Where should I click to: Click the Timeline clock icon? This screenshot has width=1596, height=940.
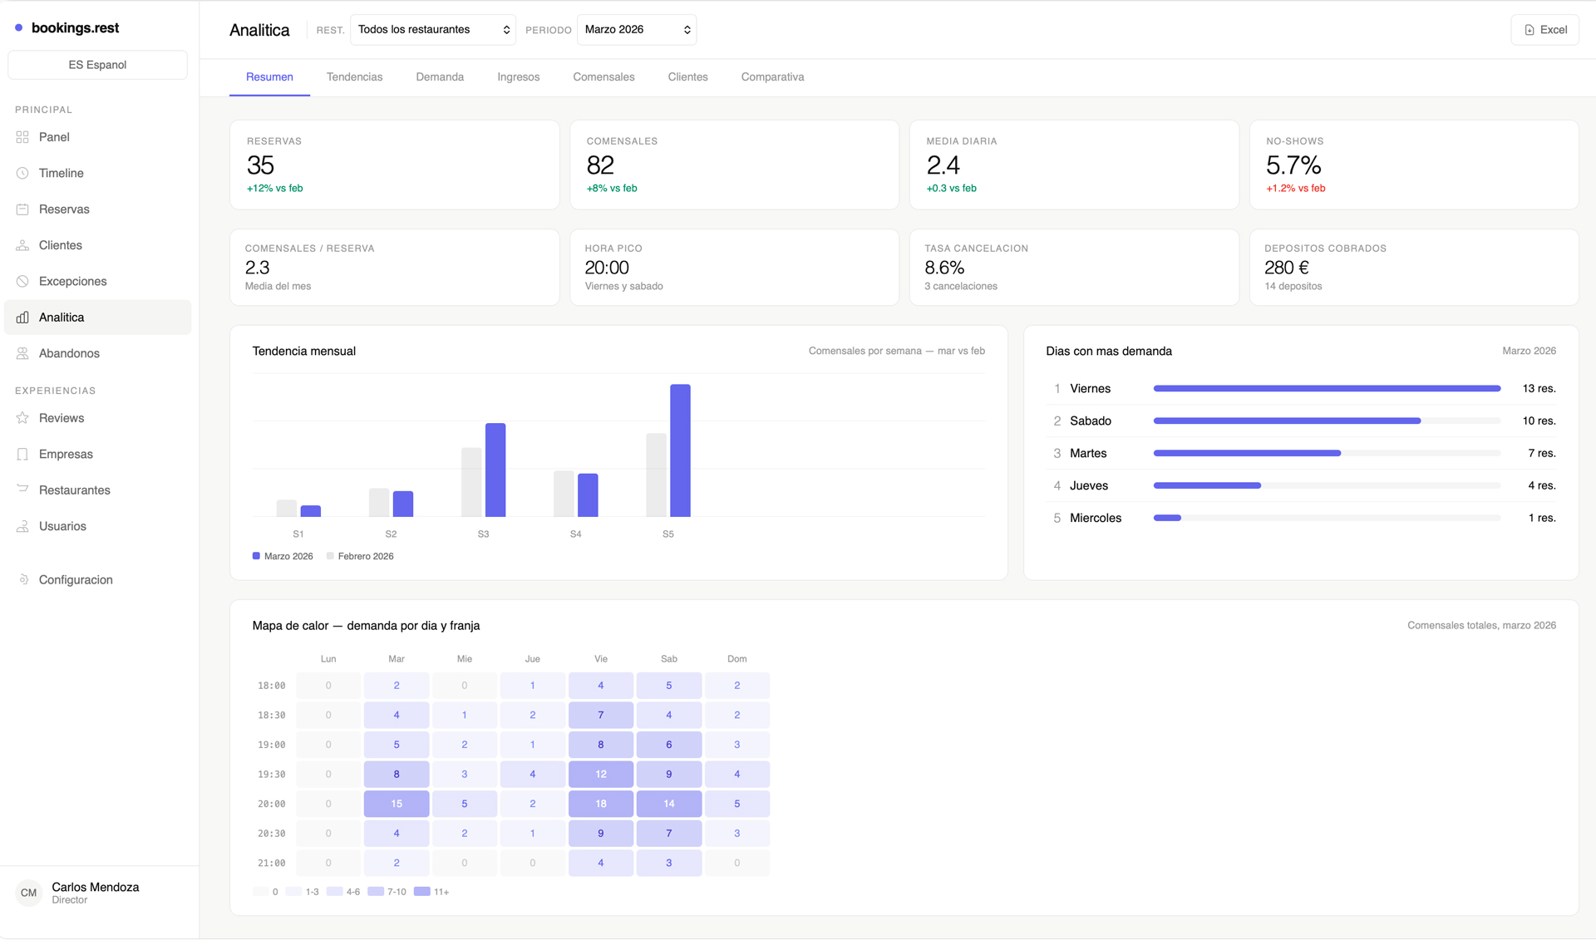[22, 173]
